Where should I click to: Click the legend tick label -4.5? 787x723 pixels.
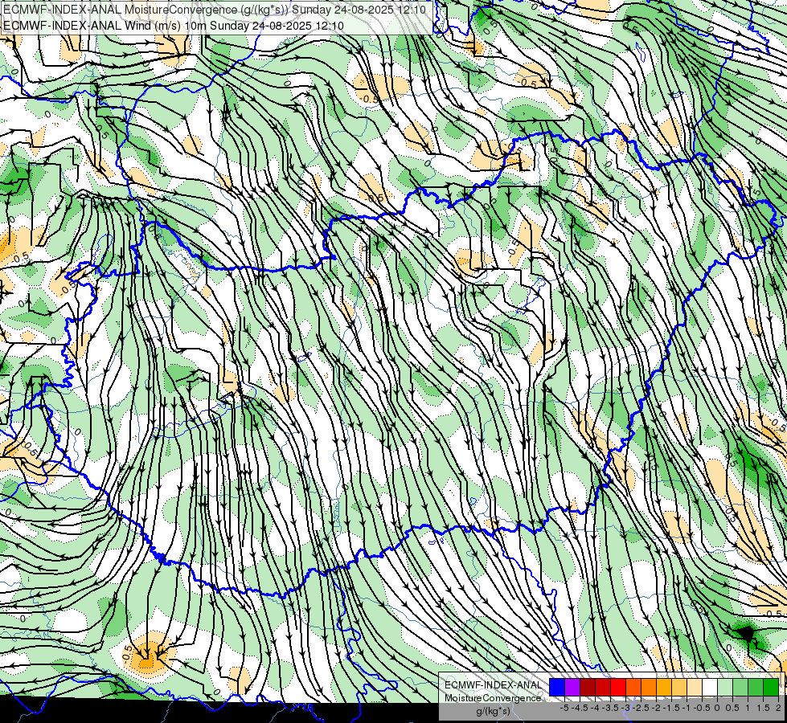[580, 708]
